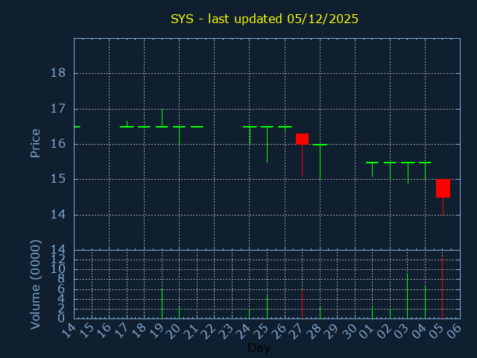The width and height of the screenshot is (477, 358).
Task: Click the red candlestick on day 05
Action: click(443, 188)
